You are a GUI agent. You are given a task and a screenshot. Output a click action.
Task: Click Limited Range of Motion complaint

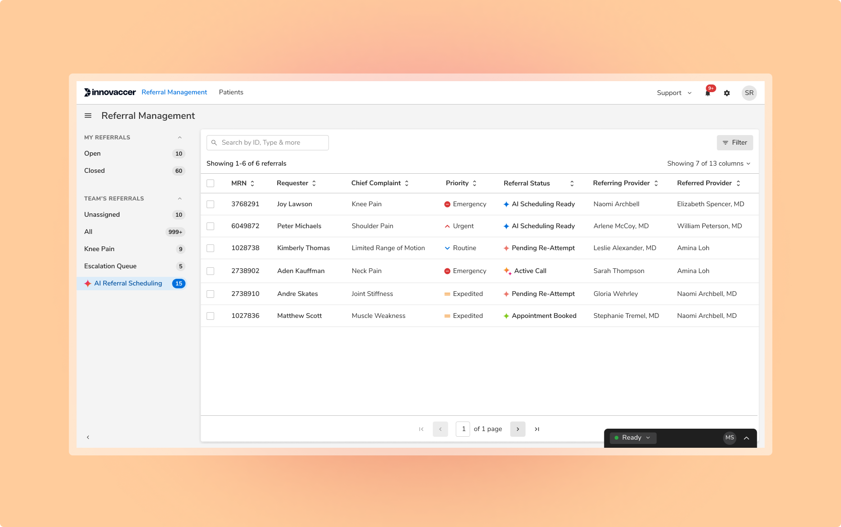pos(388,248)
